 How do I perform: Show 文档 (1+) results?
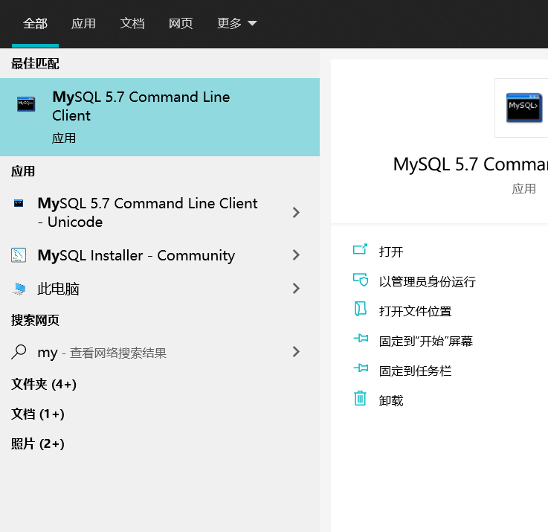pyautogui.click(x=38, y=414)
